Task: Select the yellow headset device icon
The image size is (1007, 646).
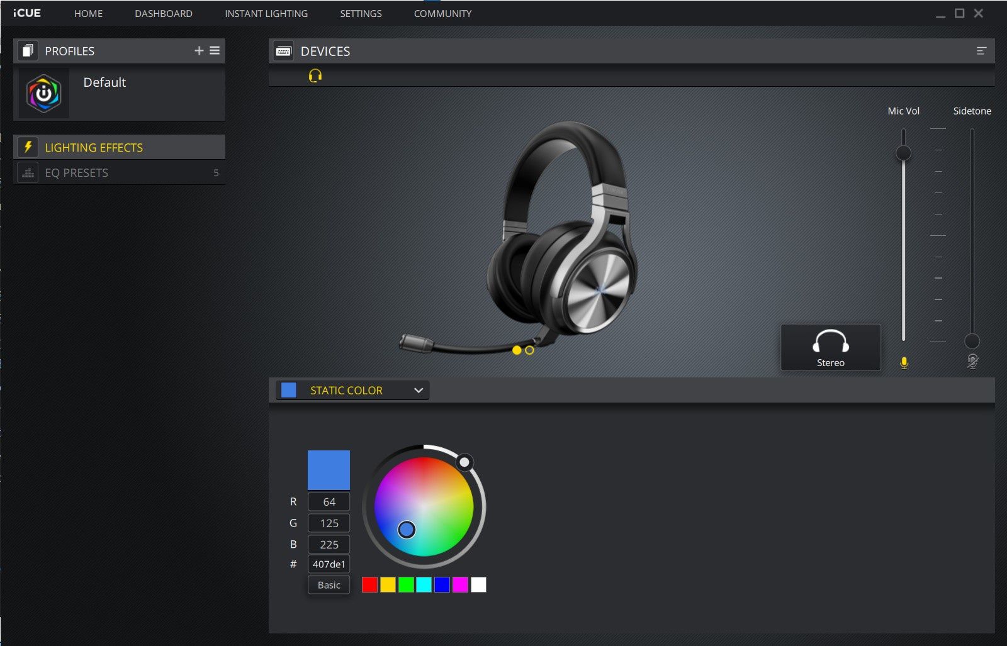Action: coord(315,75)
